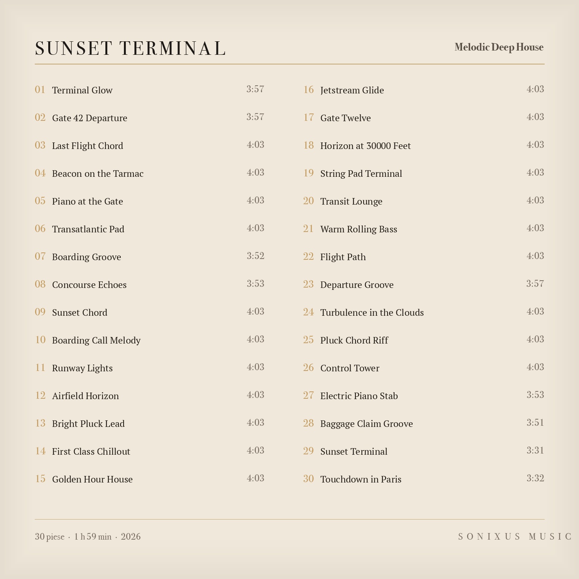Select the Boarding Groove track title
Screen dimensions: 579x579
click(86, 257)
